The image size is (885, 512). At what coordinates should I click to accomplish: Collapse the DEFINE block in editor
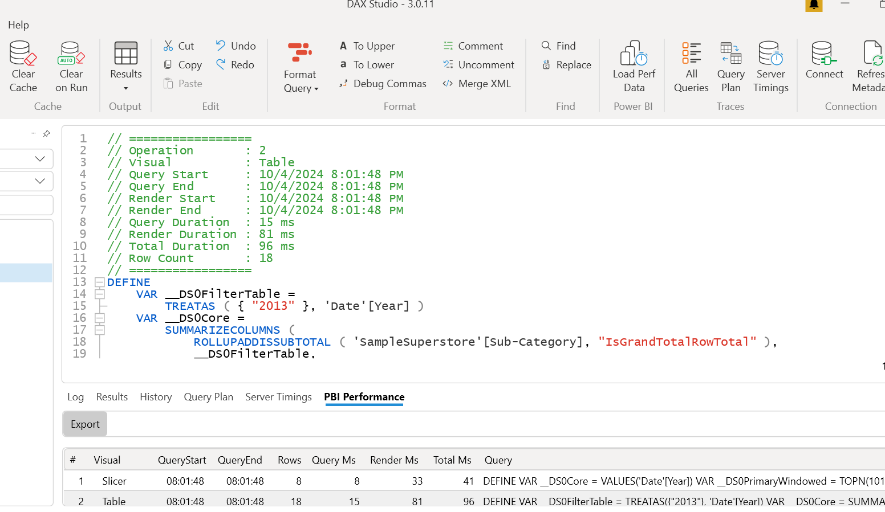click(x=100, y=282)
